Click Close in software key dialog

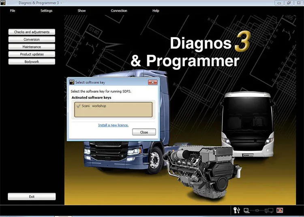point(144,132)
